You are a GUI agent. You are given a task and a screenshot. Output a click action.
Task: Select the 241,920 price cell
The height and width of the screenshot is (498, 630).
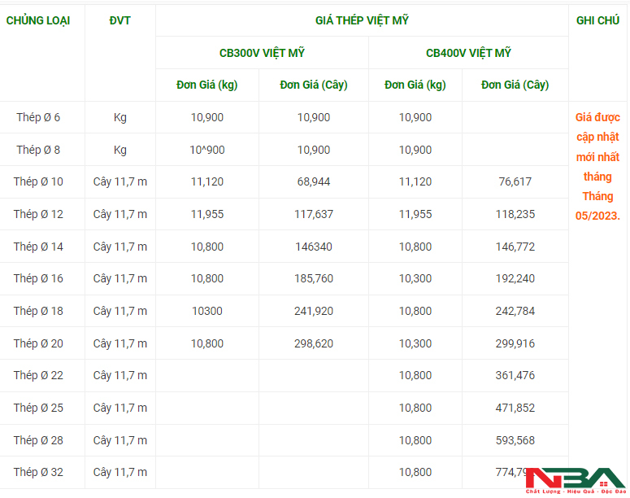pos(314,311)
